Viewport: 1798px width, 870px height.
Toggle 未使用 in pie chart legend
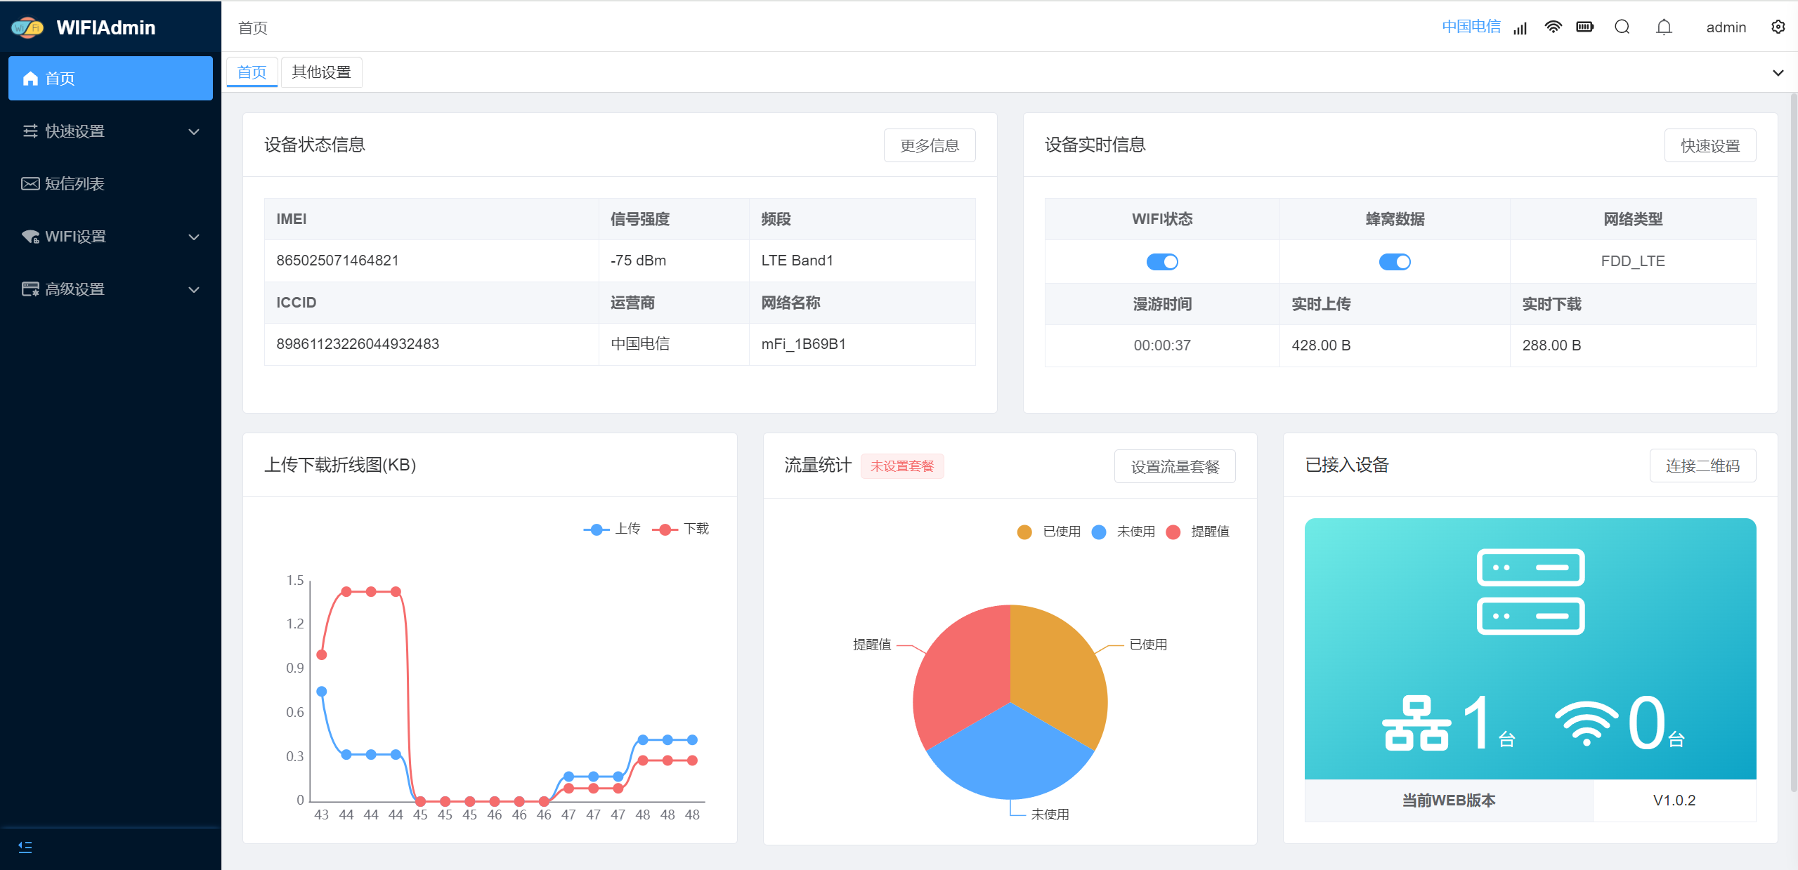1123,532
